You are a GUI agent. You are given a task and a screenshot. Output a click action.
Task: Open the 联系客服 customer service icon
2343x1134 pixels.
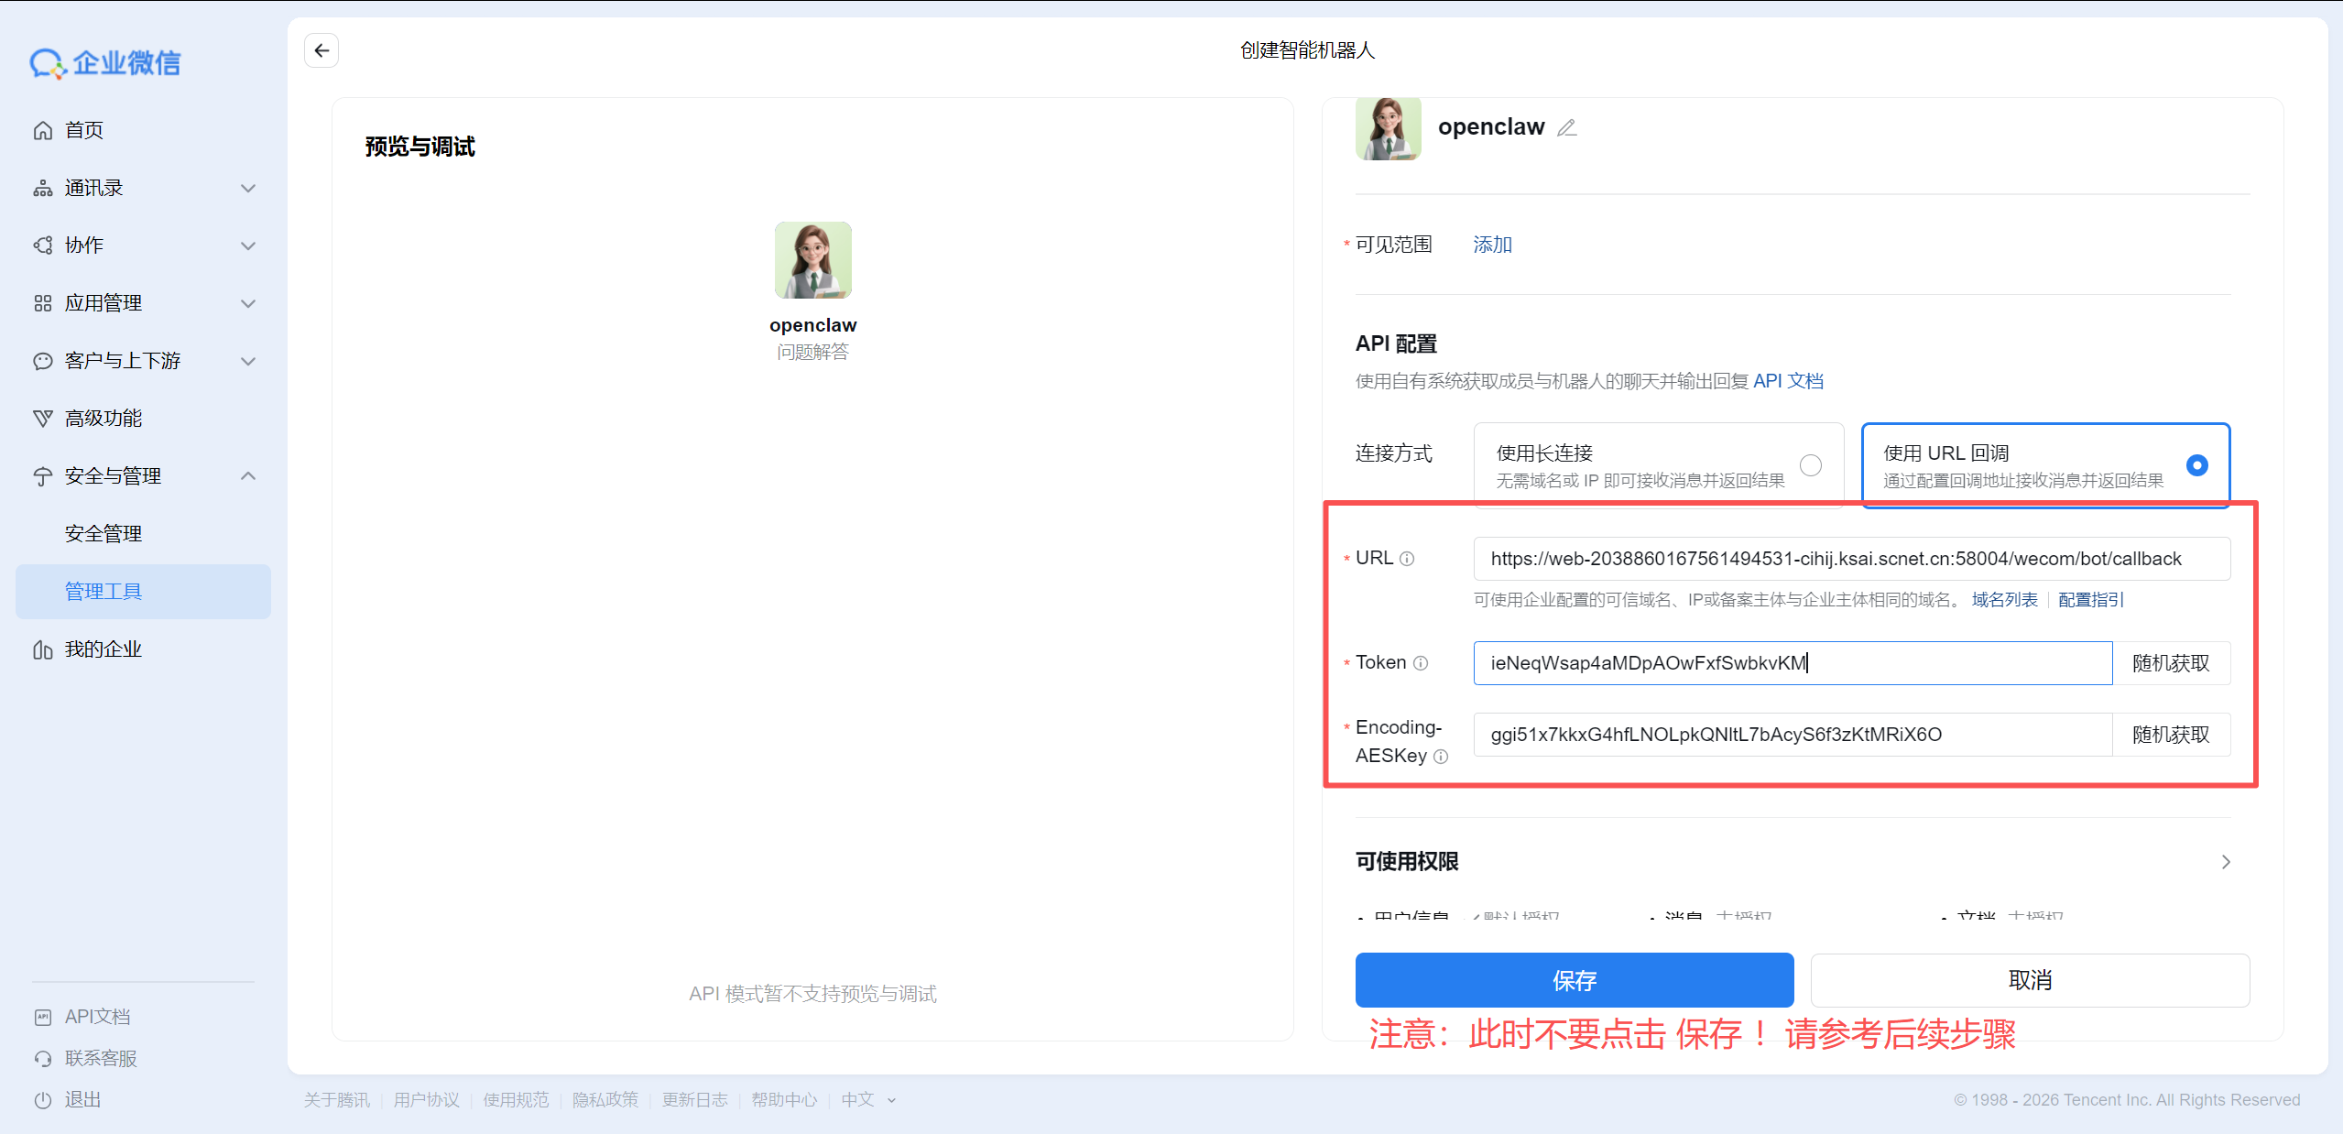[42, 1058]
